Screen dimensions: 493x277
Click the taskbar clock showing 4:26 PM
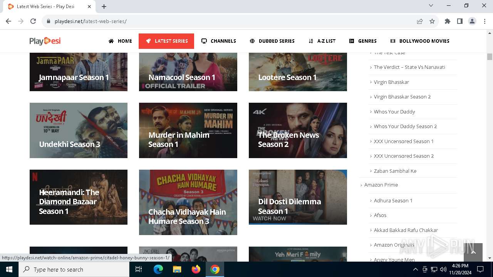[x=460, y=269]
